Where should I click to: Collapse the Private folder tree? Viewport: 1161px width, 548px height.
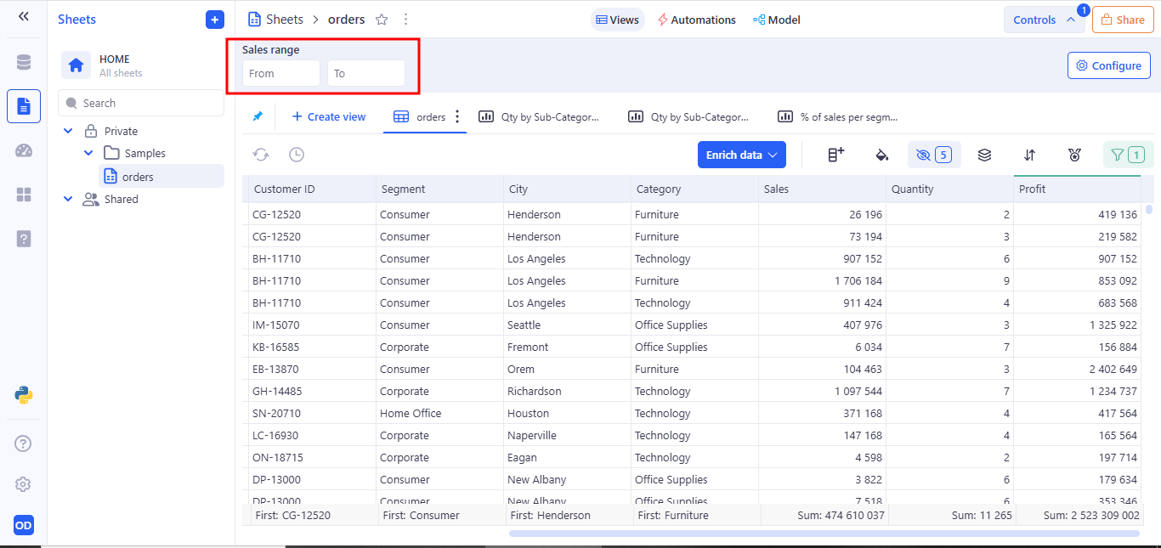coord(69,131)
